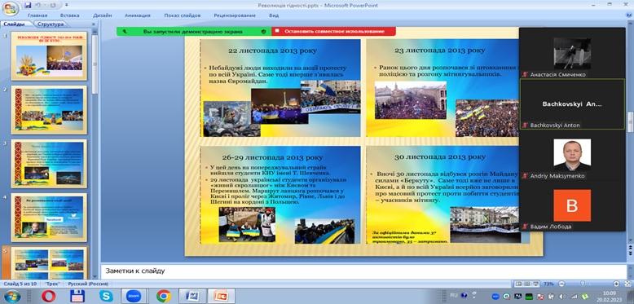Start slide show from status bar icon
Screen dimensions: 634x304
coord(535,284)
